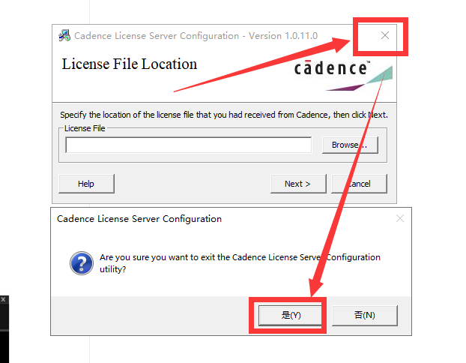The width and height of the screenshot is (466, 363).
Task: Proceed with the Next > button
Action: 297,184
